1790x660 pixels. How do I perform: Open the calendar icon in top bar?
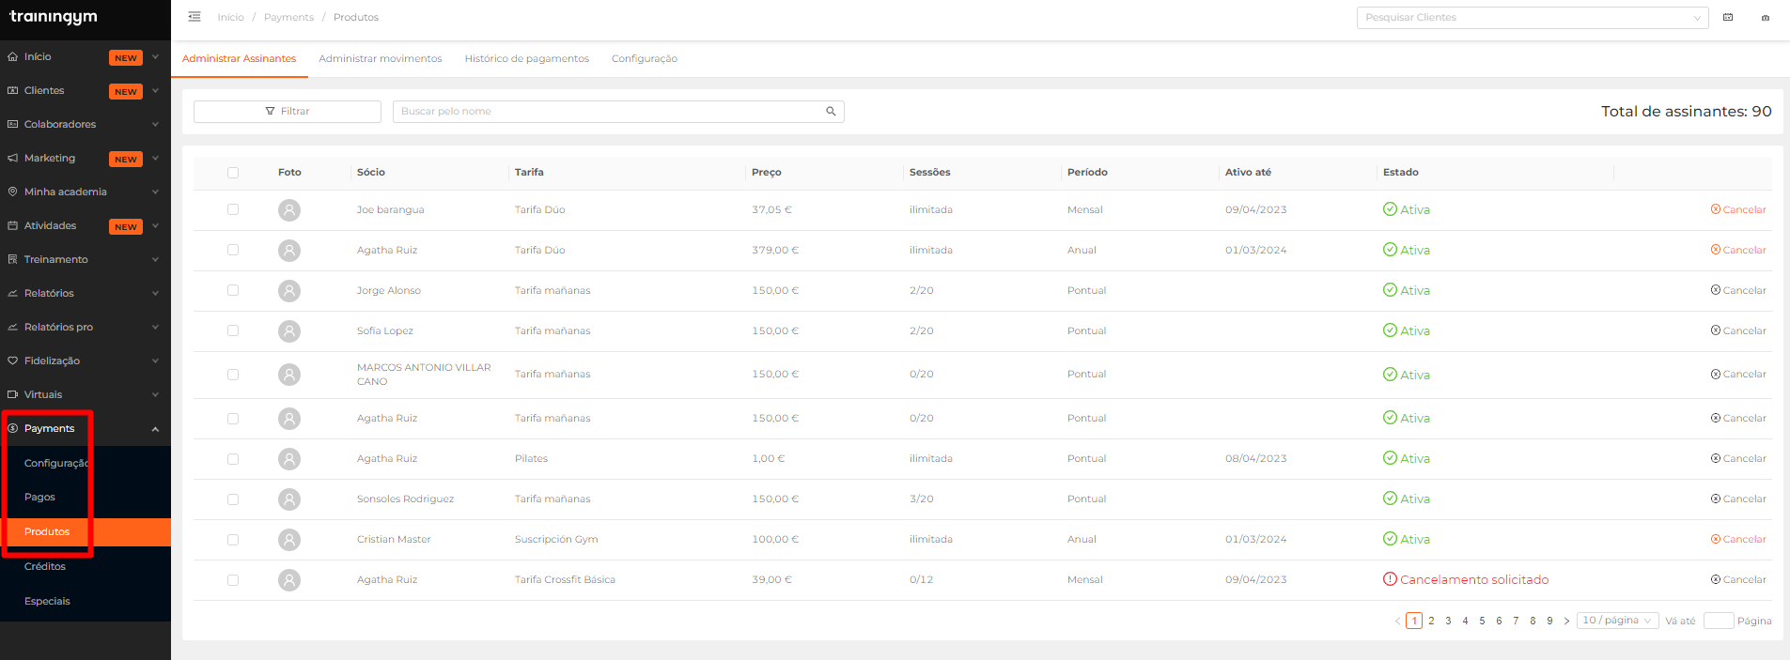coord(1728,17)
